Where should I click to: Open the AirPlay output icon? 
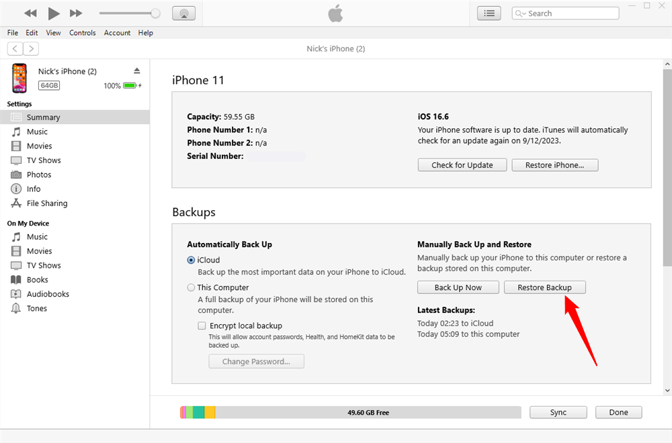click(183, 13)
